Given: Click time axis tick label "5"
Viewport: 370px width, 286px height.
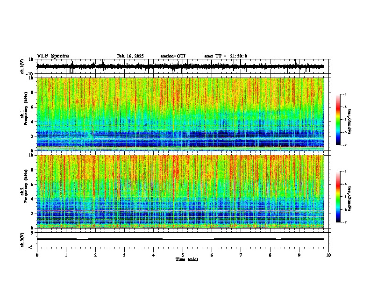Looking at the screenshot, I should click(x=183, y=255).
